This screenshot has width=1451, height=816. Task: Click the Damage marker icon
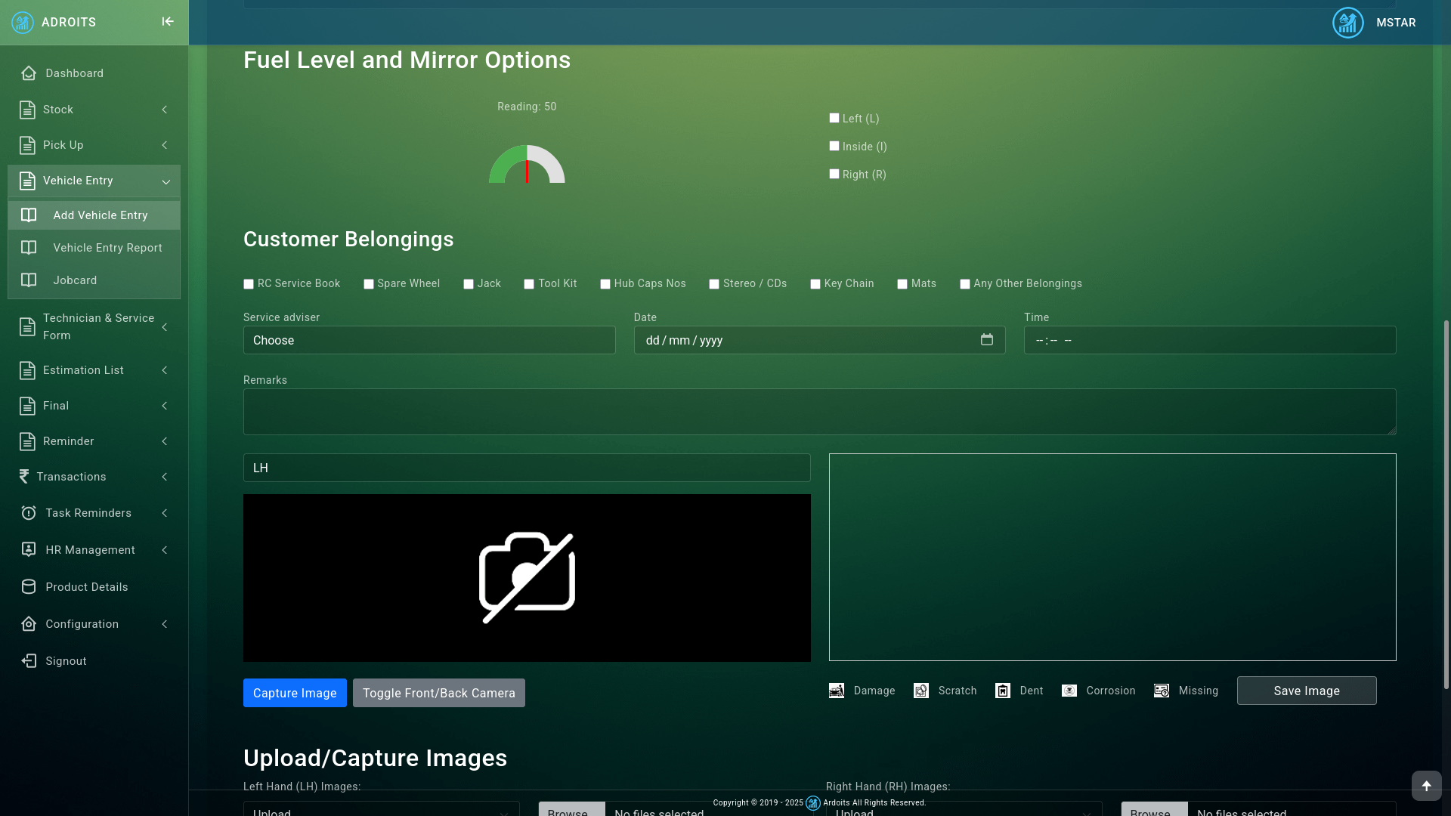pos(837,691)
